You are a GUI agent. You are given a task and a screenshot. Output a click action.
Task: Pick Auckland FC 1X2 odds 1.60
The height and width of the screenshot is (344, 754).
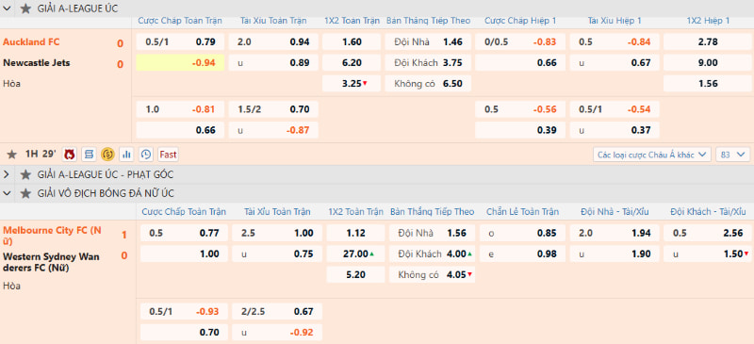(351, 41)
